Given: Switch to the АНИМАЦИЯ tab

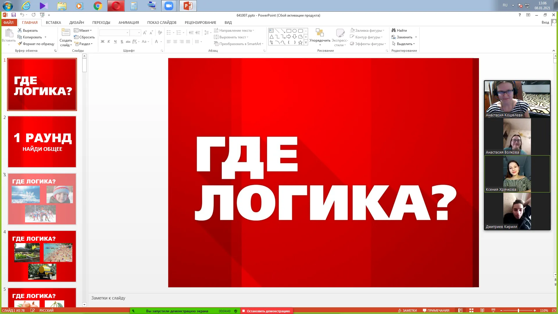Looking at the screenshot, I should 129,22.
